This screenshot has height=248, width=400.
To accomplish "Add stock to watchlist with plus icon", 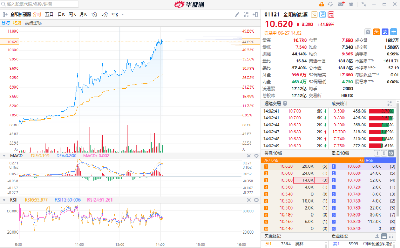I will click(394, 32).
